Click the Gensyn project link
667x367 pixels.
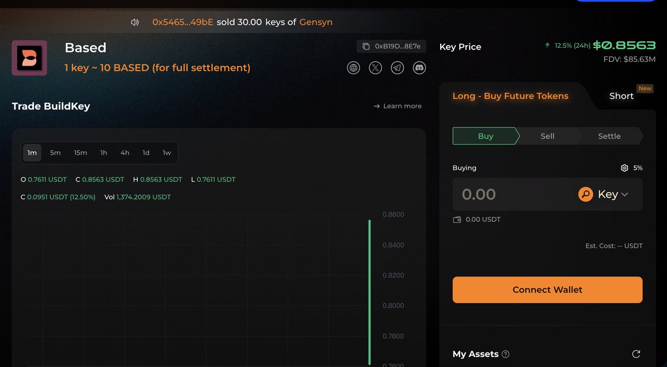click(316, 22)
